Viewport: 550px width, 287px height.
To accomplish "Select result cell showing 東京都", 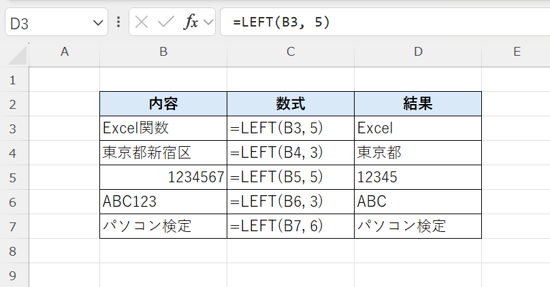I will click(x=417, y=152).
